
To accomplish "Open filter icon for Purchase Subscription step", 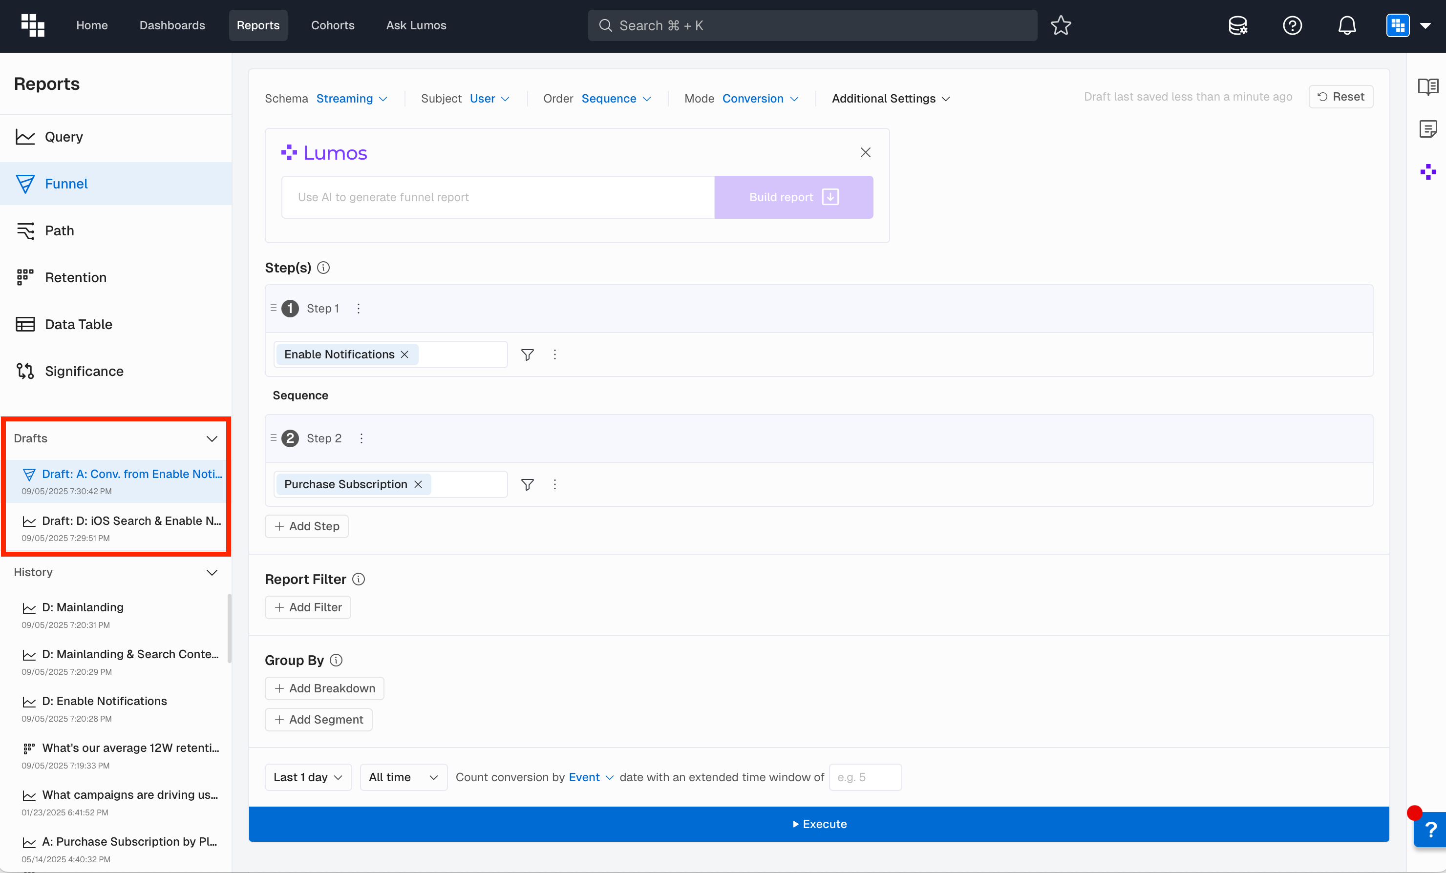I will click(x=527, y=484).
